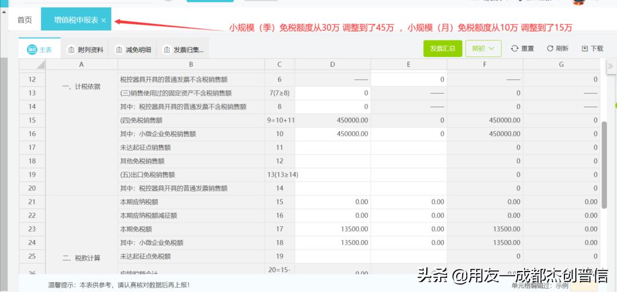Image resolution: width=617 pixels, height=292 pixels.
Task: Click the 发票归集 clipboard icon
Action: coord(167,50)
